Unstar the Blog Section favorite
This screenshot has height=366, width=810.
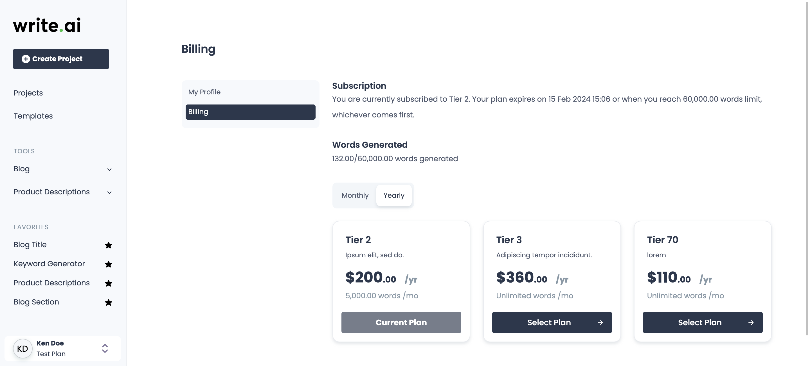[109, 303]
